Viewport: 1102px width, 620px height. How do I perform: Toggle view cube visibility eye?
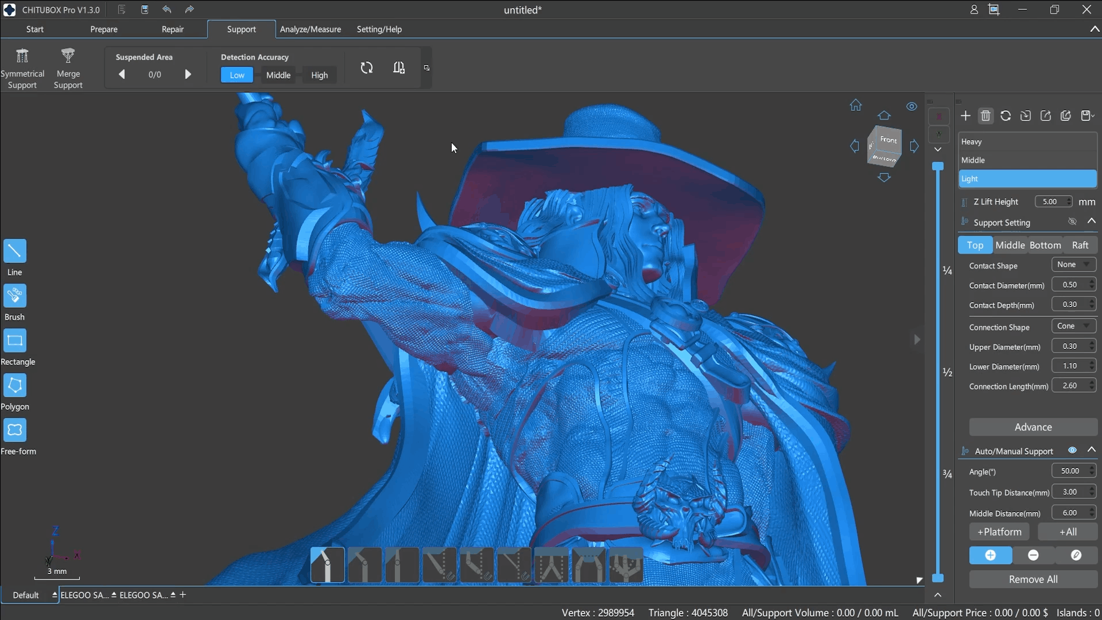tap(911, 106)
